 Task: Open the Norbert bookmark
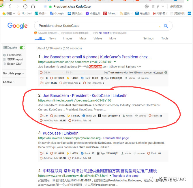point(25,14)
